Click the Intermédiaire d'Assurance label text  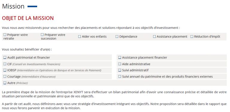pyautogui.click(x=39, y=77)
